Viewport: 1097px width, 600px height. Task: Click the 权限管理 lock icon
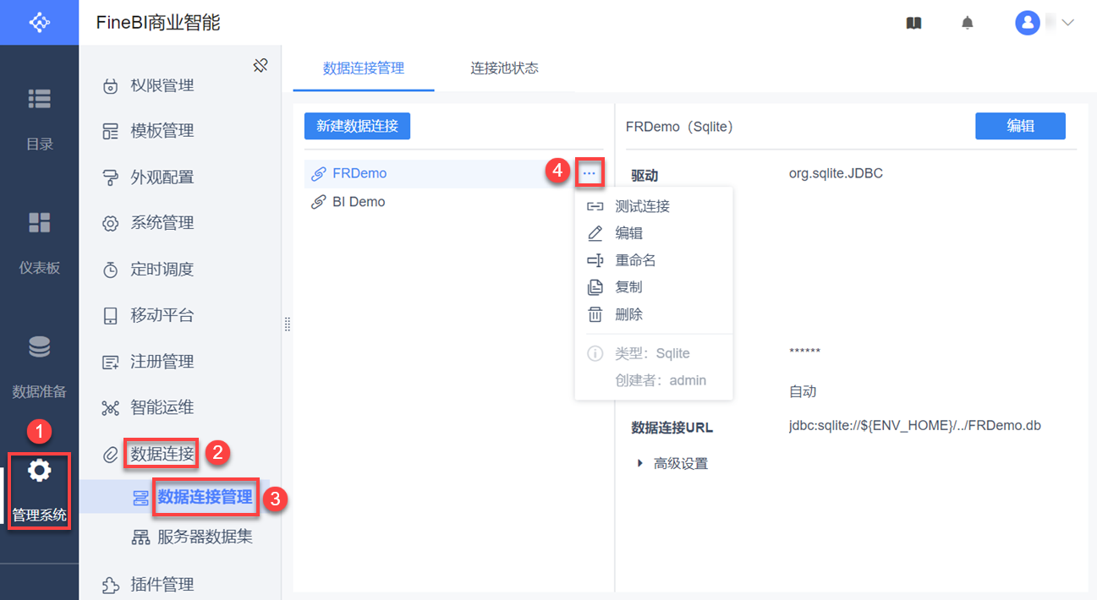click(110, 86)
